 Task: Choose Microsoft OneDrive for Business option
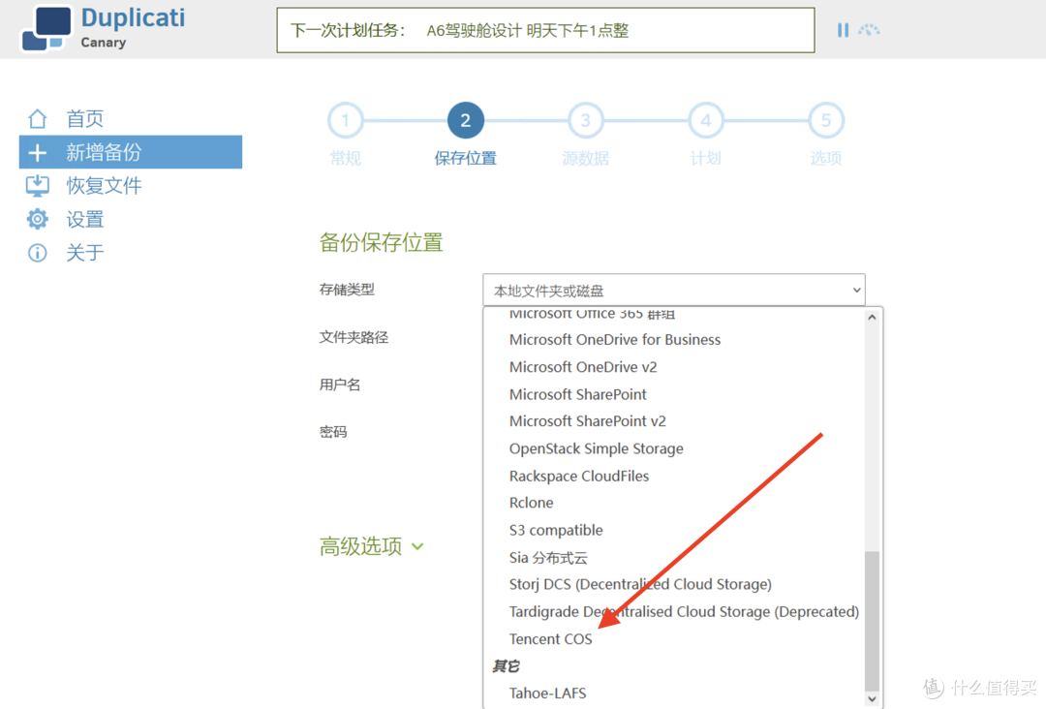click(614, 340)
